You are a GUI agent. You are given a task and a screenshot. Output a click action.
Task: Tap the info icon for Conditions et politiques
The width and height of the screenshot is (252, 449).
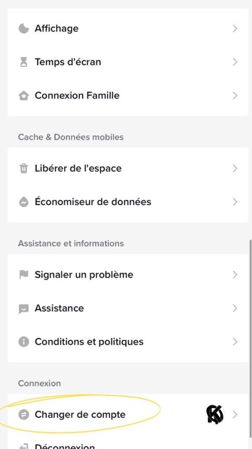click(24, 342)
